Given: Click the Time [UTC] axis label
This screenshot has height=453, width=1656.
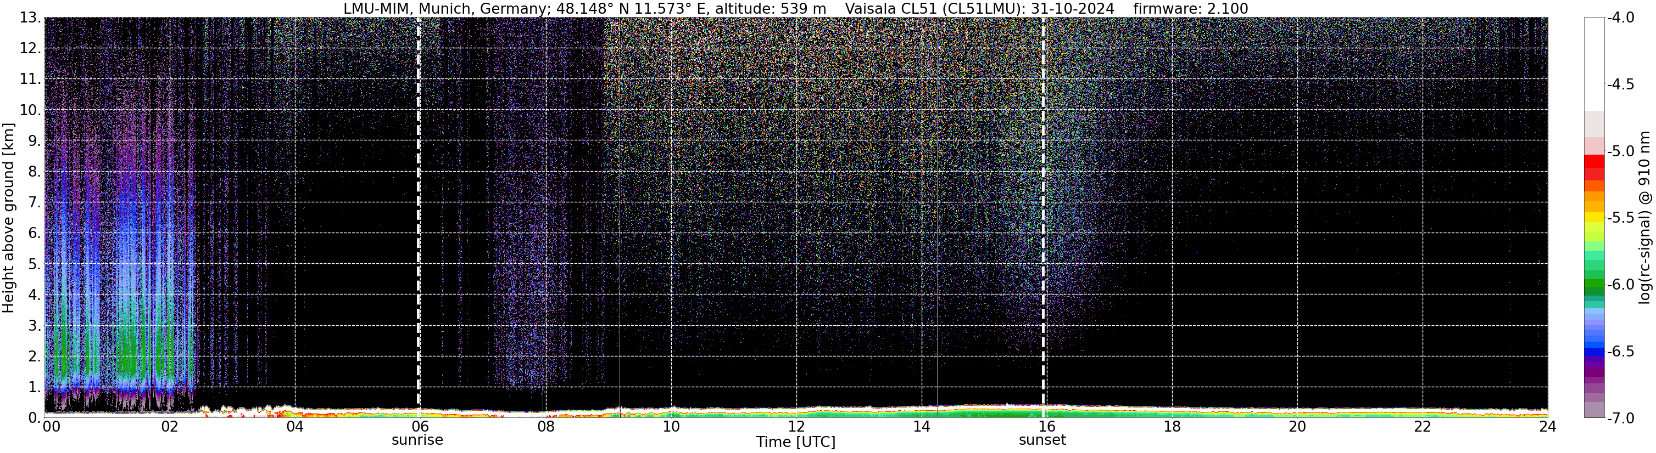Looking at the screenshot, I should click(796, 442).
